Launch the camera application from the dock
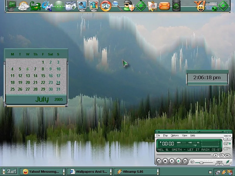 point(70,6)
